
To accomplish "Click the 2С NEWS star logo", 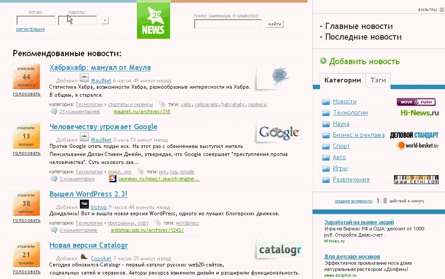I will point(154,20).
